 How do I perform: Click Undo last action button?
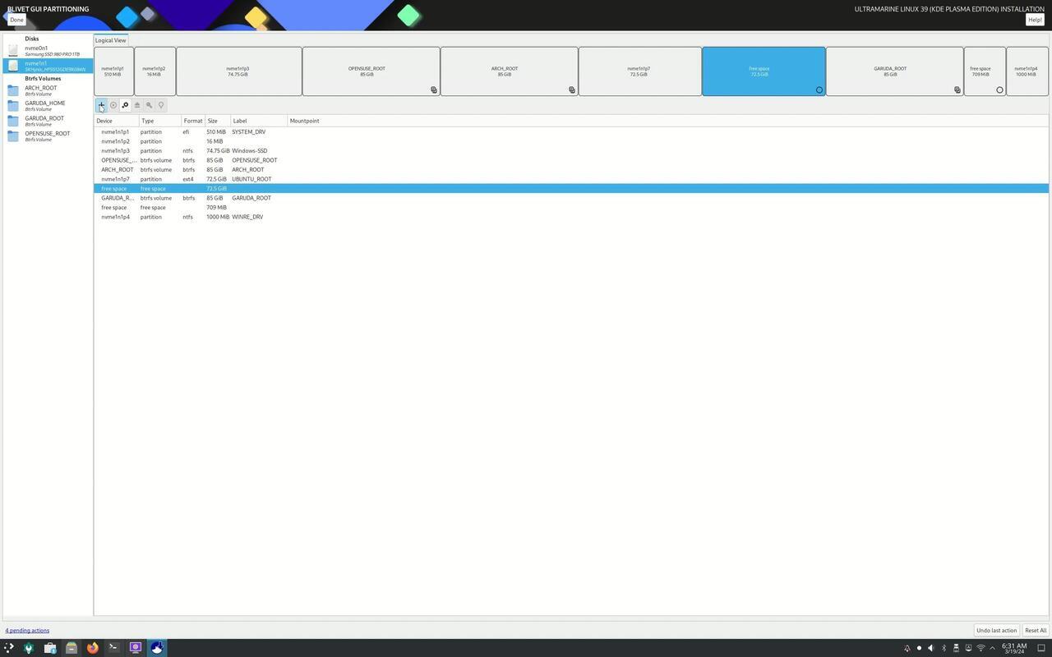coord(996,631)
